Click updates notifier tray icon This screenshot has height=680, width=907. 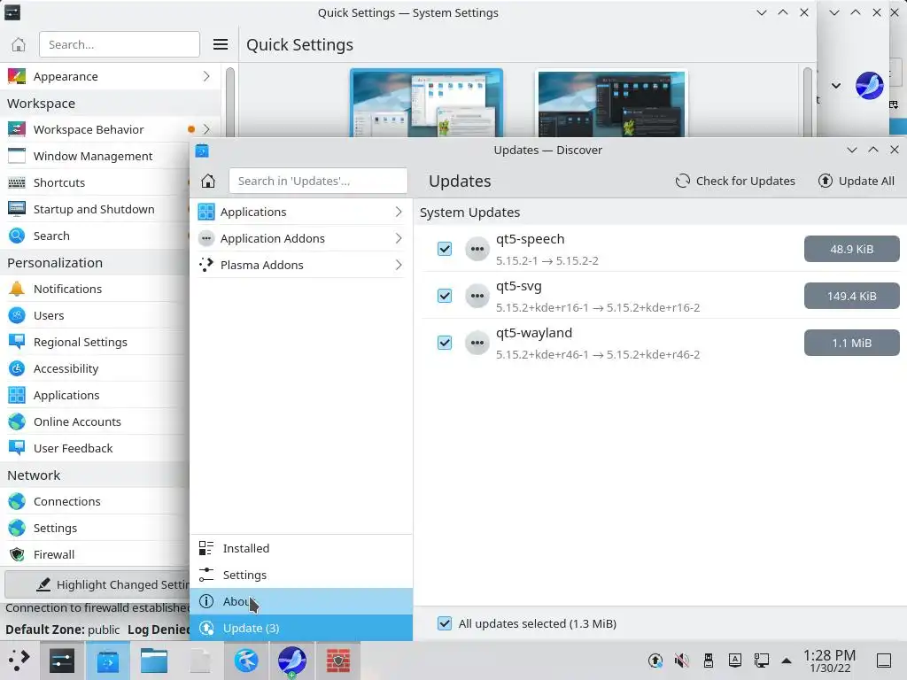pyautogui.click(x=655, y=661)
